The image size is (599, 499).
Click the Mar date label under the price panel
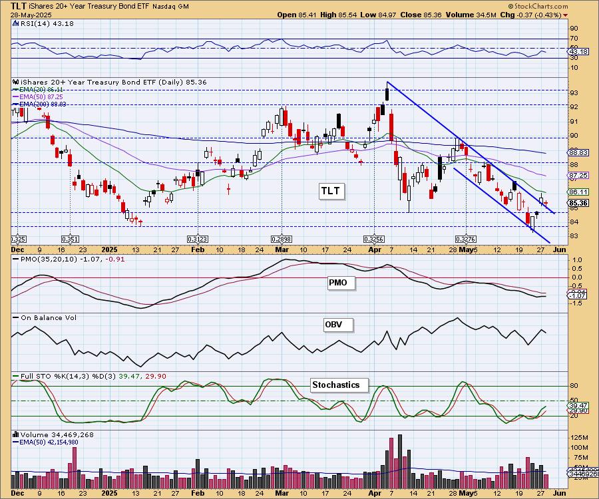pos(282,249)
